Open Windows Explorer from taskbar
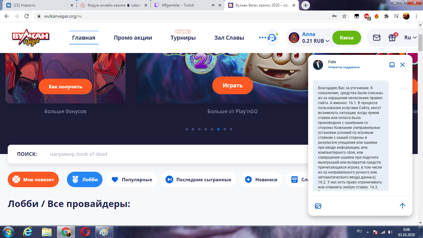This screenshot has height=238, width=423. coord(47,232)
